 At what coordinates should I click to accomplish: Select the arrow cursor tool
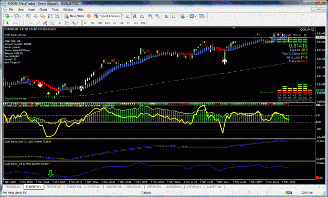pyautogui.click(x=7, y=23)
